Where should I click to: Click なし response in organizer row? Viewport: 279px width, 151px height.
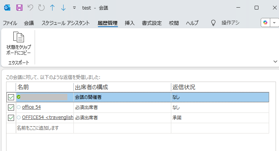220,97
